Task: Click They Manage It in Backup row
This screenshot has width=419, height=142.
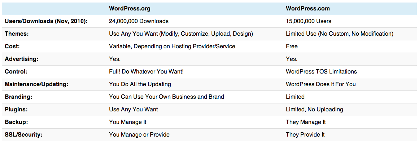Action: point(306,122)
